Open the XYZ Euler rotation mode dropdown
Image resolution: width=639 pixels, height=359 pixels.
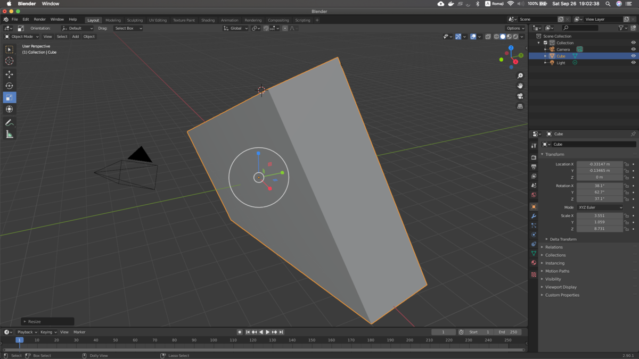pos(600,207)
